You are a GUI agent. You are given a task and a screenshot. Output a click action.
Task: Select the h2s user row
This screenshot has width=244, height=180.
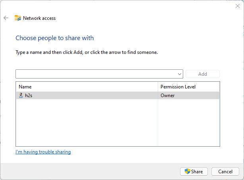118,96
